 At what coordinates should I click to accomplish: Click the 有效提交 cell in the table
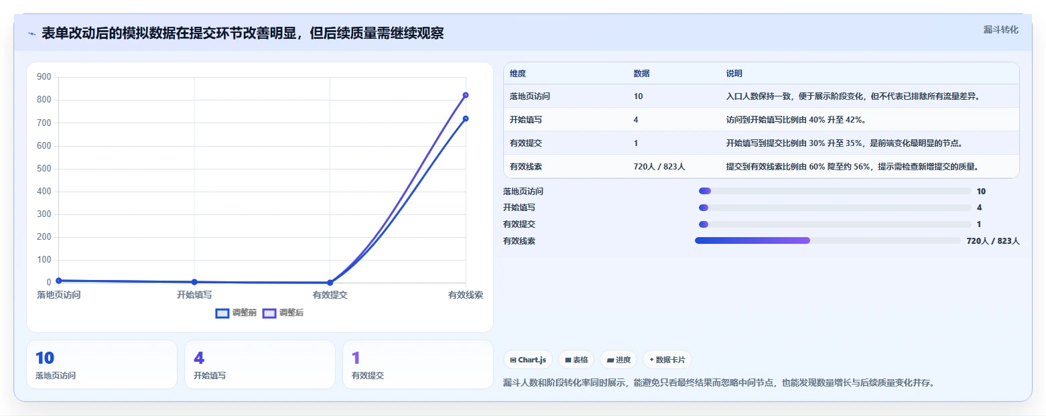[526, 143]
